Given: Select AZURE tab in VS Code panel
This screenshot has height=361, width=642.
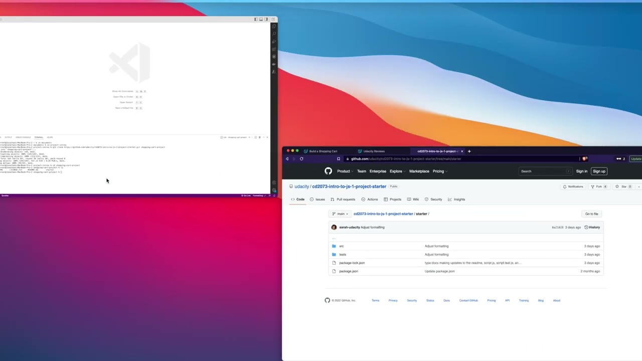Looking at the screenshot, I should point(50,137).
